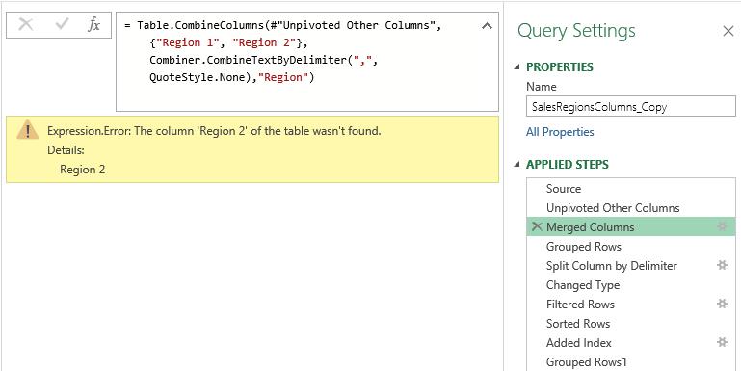Select the Changed Type step
741x371 pixels.
630,285
